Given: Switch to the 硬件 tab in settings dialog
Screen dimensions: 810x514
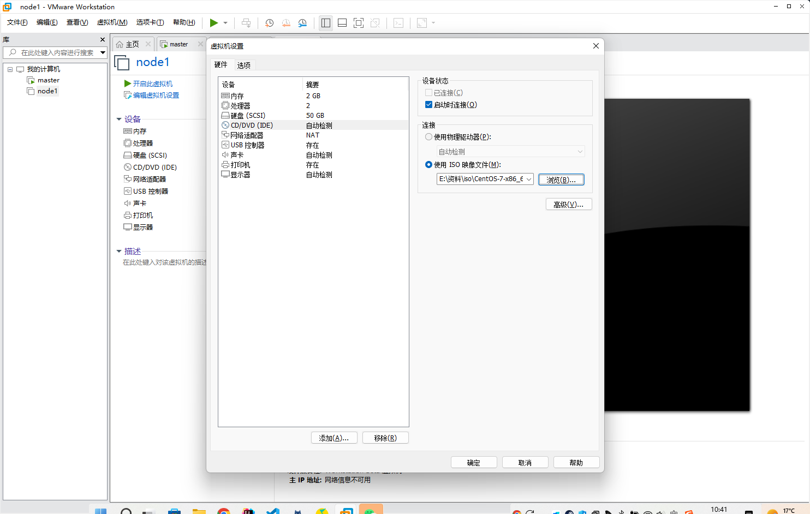Looking at the screenshot, I should (221, 64).
